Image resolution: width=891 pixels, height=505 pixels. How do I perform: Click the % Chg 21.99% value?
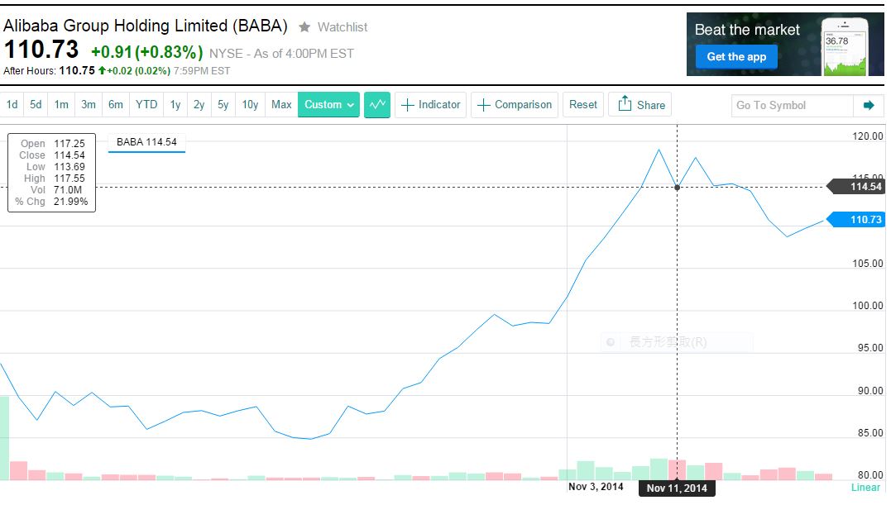click(71, 202)
